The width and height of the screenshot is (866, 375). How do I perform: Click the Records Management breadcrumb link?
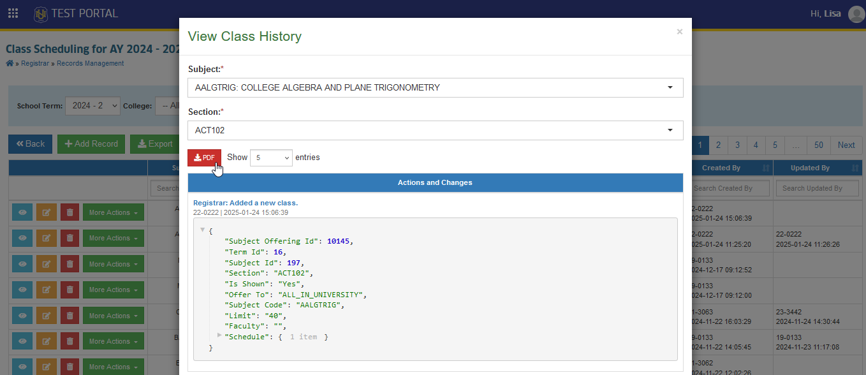[90, 64]
